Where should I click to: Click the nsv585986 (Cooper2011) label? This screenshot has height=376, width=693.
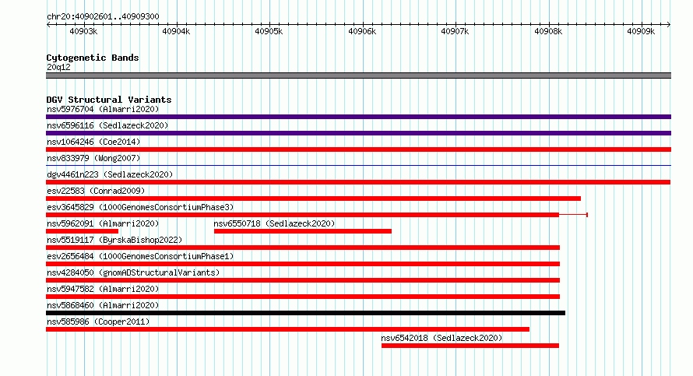pos(98,322)
